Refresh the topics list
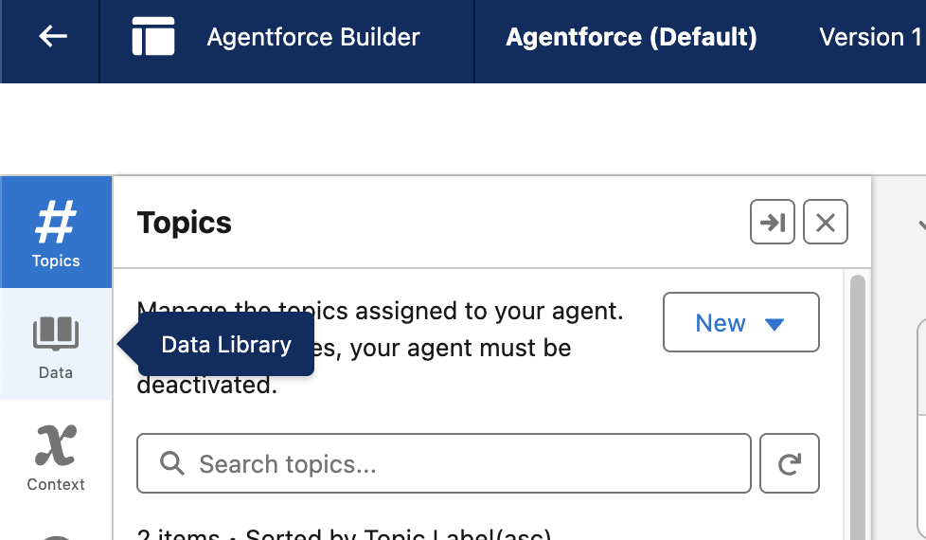926x540 pixels. click(x=790, y=464)
